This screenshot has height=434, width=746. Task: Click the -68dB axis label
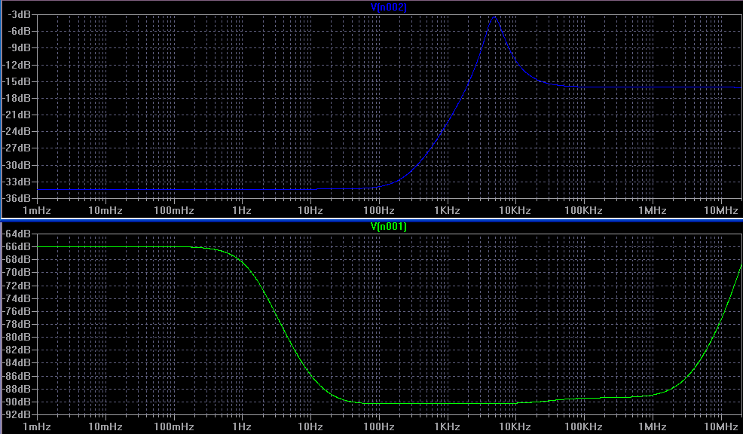pyautogui.click(x=17, y=259)
